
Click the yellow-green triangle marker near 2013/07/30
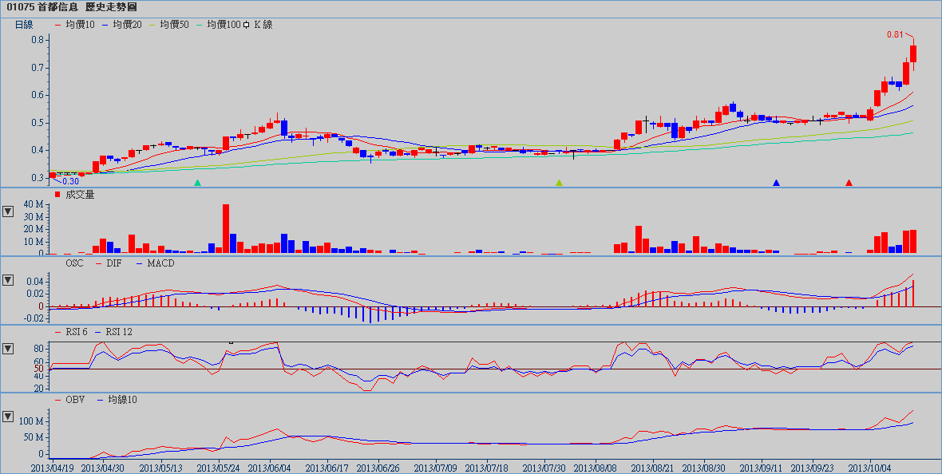click(559, 183)
